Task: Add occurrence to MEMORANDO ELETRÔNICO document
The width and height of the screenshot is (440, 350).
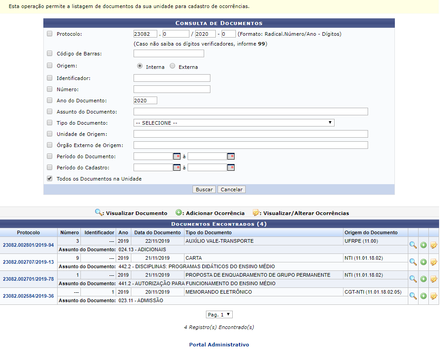Action: 423,296
